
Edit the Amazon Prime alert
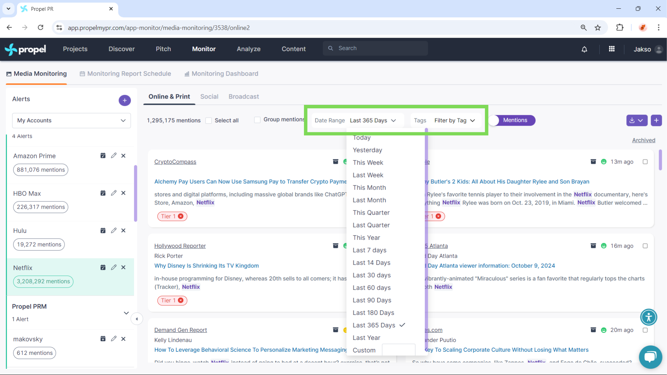tap(114, 156)
